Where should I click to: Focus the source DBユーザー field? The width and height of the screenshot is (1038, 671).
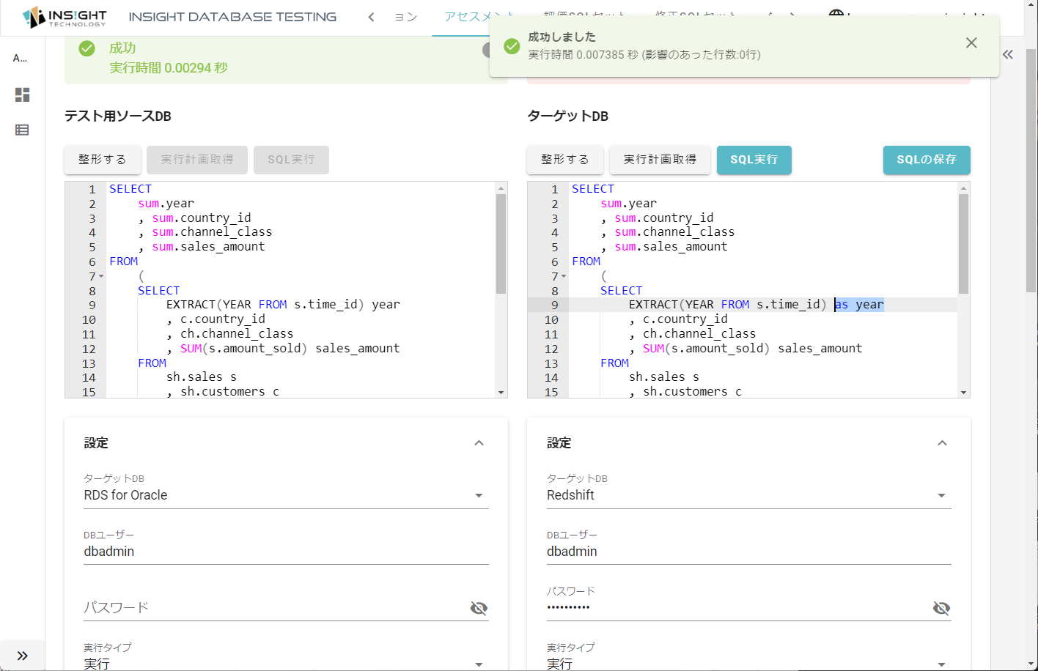click(x=286, y=552)
